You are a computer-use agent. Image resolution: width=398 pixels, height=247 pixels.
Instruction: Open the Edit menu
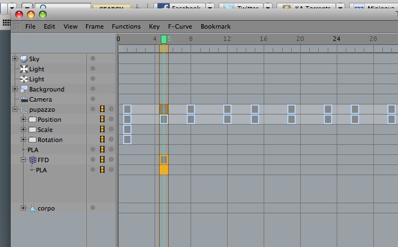click(49, 26)
